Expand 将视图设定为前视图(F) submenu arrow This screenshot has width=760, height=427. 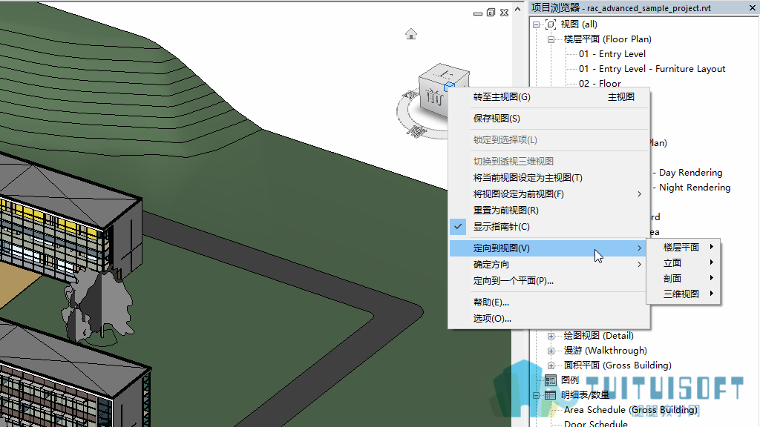coord(639,194)
